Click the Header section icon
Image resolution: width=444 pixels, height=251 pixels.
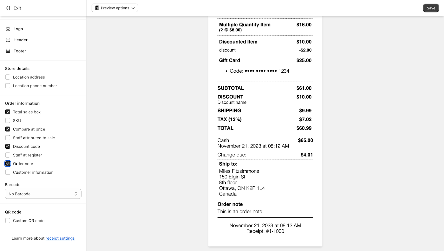click(8, 40)
